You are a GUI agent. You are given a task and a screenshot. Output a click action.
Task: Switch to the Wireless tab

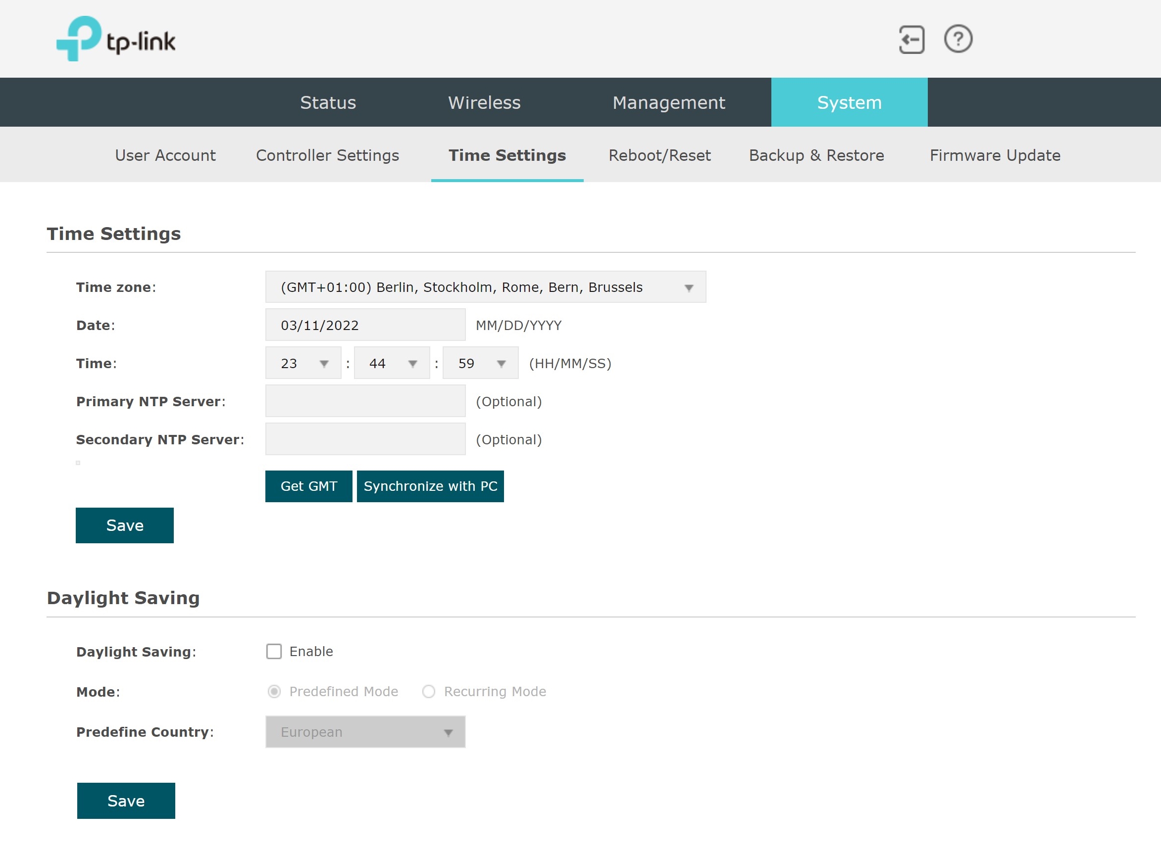tap(484, 102)
